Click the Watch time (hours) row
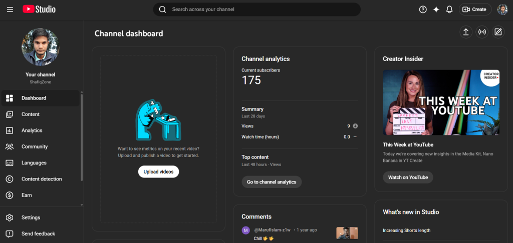 300,137
